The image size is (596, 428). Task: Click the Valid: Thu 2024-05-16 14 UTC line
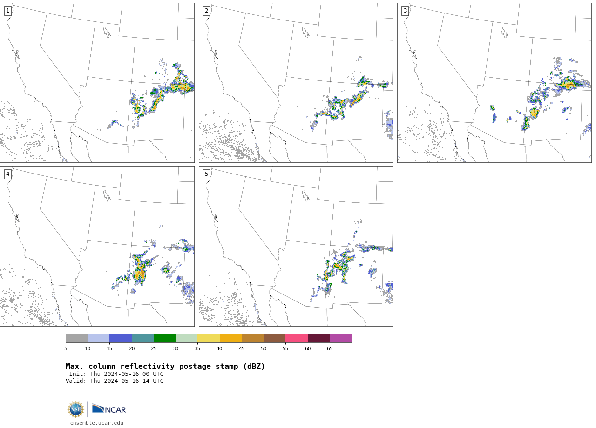[115, 381]
